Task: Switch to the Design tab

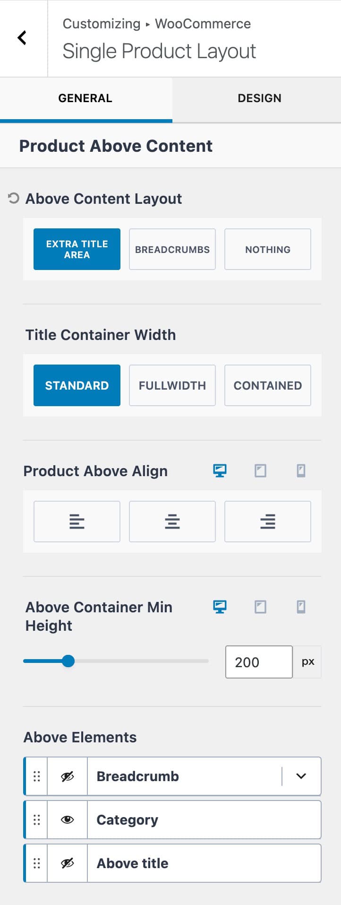Action: click(259, 98)
